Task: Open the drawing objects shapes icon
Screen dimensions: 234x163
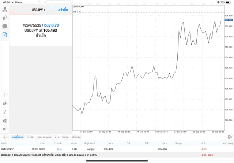Action: pos(5,121)
